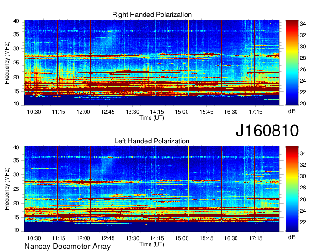Viewport: 311px width, 252px height.
Task: Click the 35 MHz tick of Left Handed plot
Action: coord(16,160)
